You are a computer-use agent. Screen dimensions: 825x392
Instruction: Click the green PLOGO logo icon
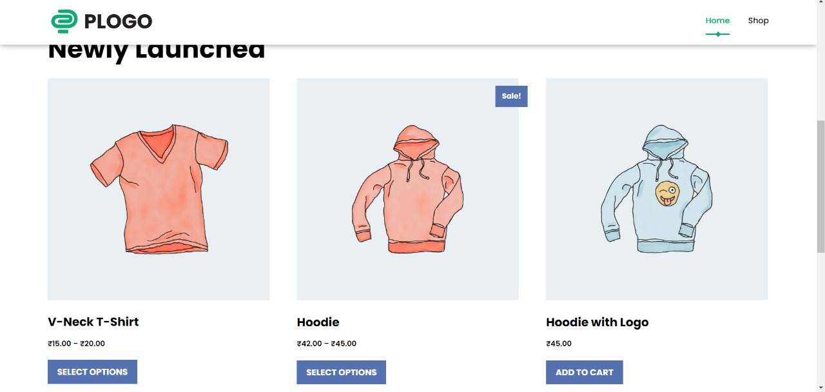click(64, 21)
